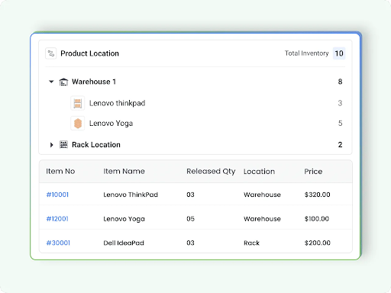Click Warehouse location cell in #10001 row
391x293 pixels.
pyautogui.click(x=262, y=195)
